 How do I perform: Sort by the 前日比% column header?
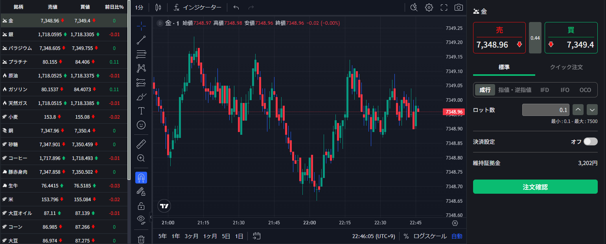point(114,7)
